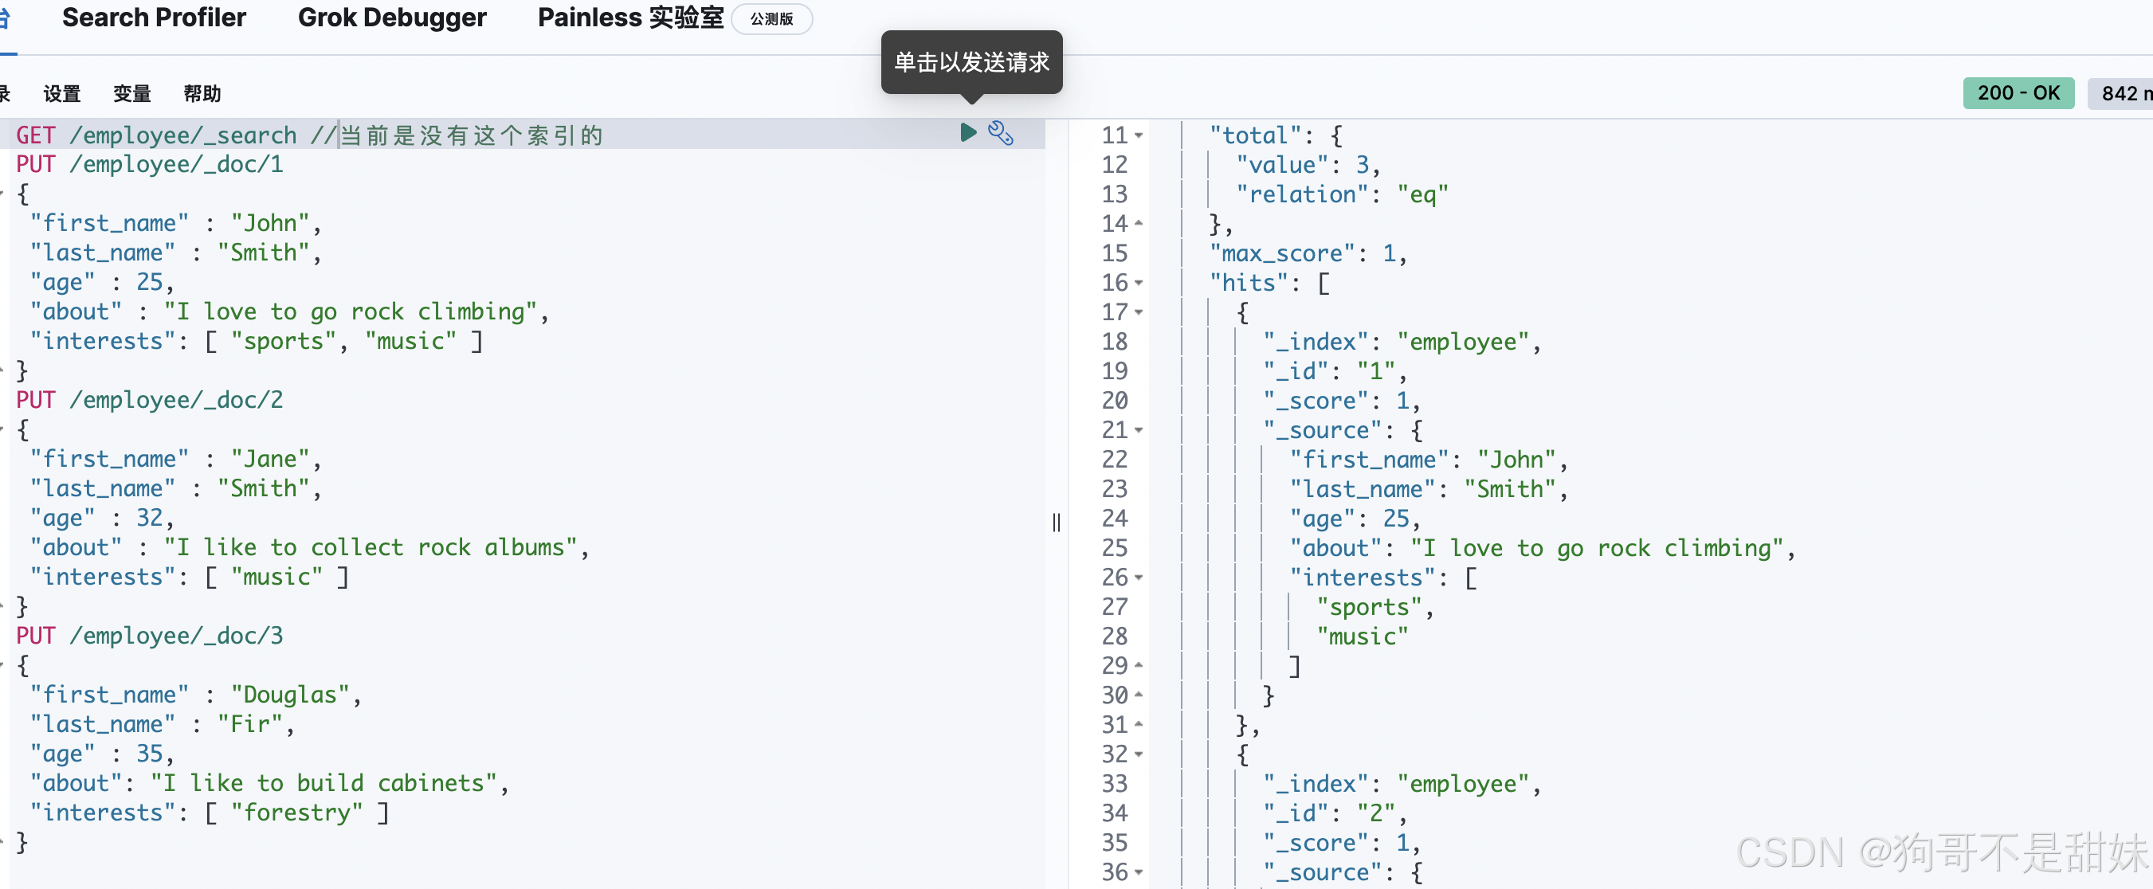Click the 设置 settings button
Image resolution: width=2153 pixels, height=889 pixels.
coord(62,93)
